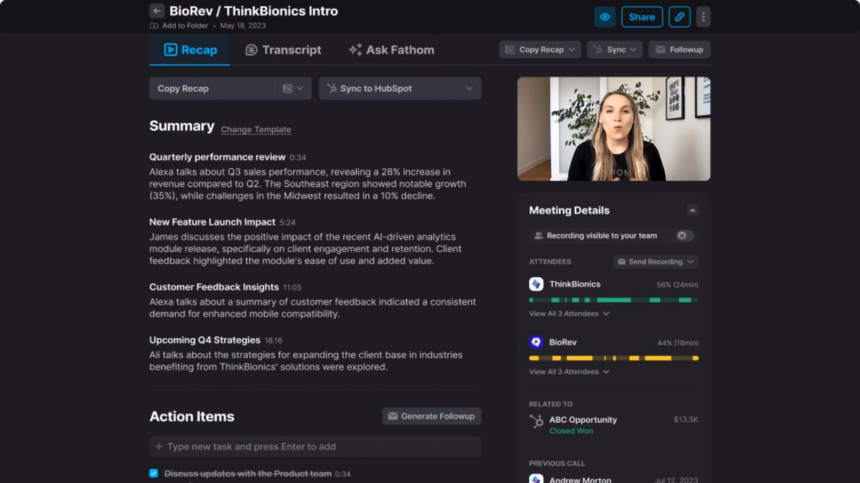Screen dimensions: 860x483
Task: Jump to 5:24 New Feature Launch timestamp
Action: coord(287,222)
